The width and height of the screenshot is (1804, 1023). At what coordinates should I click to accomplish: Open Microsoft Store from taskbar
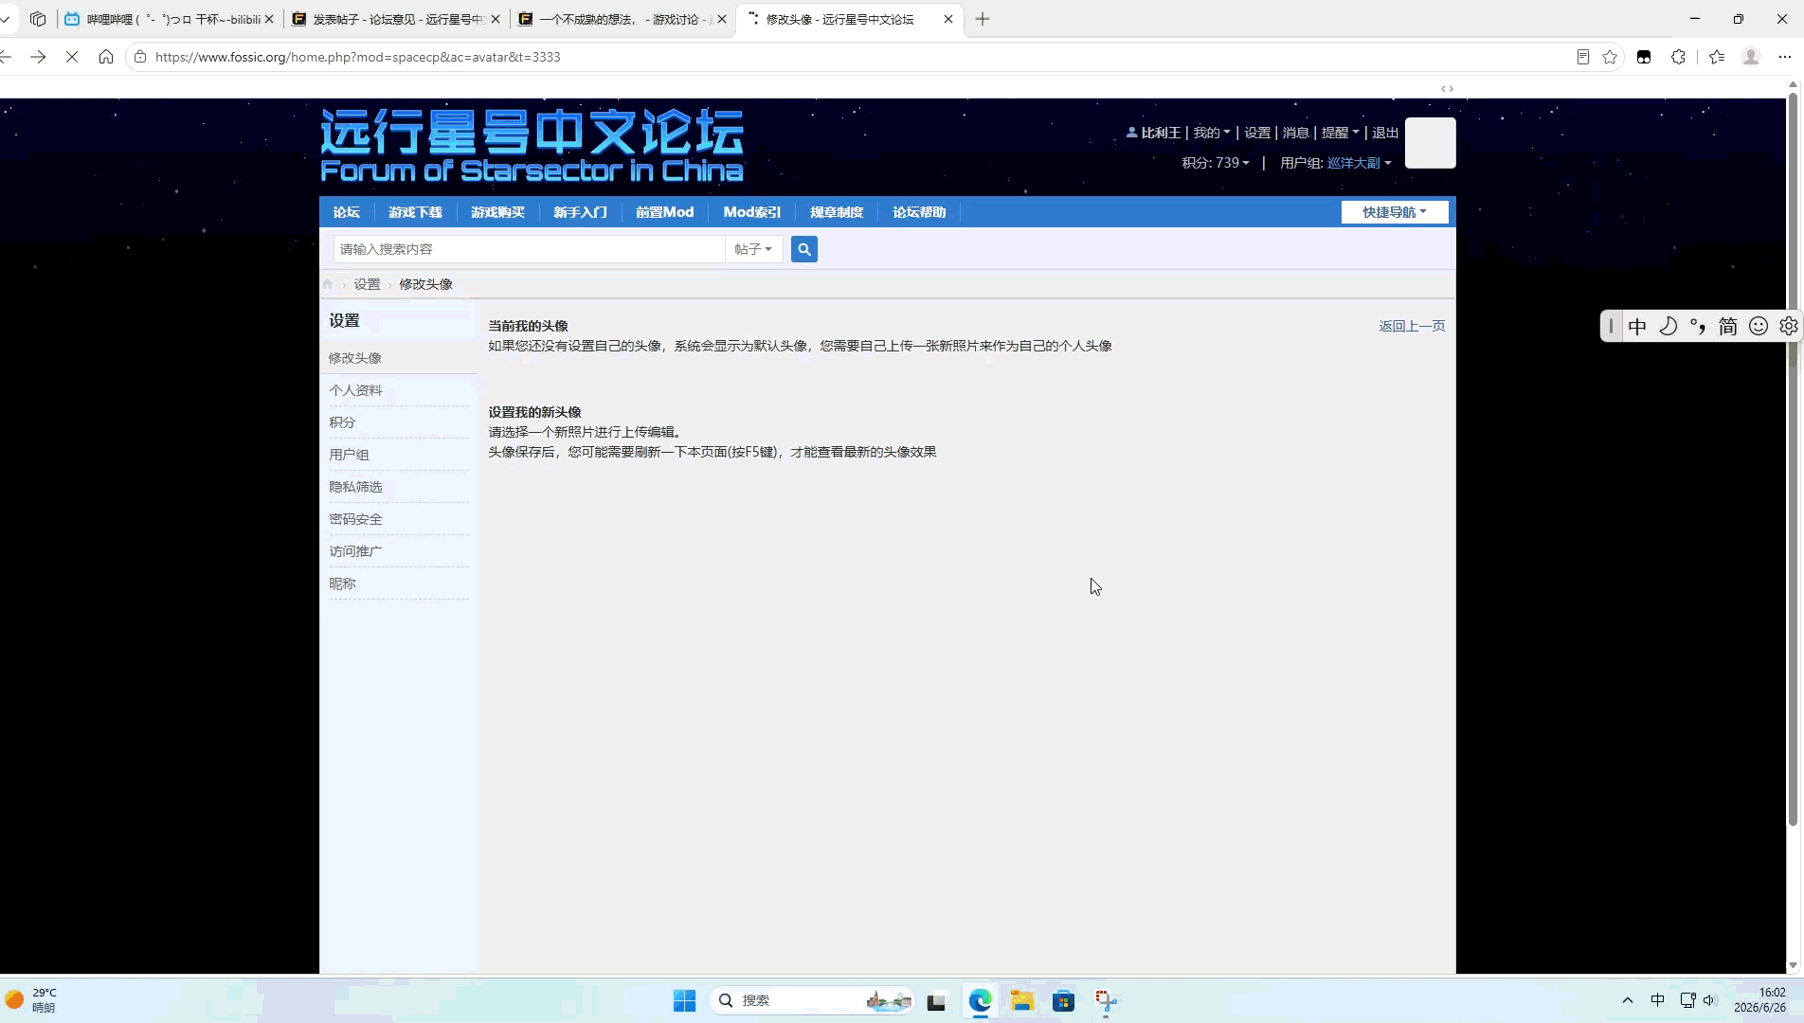click(1063, 1000)
